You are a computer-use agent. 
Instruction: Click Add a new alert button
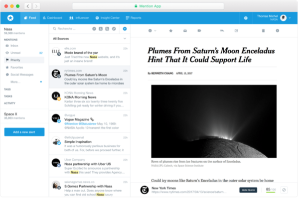(x=24, y=132)
